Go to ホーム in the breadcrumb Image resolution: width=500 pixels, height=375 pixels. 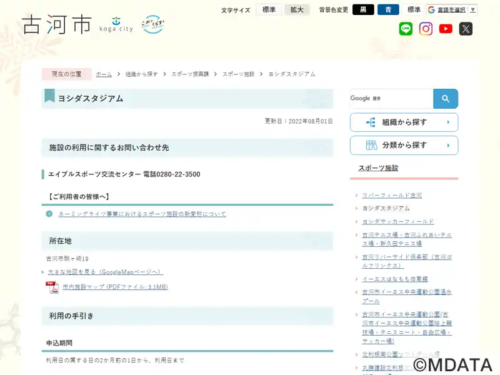pyautogui.click(x=104, y=74)
